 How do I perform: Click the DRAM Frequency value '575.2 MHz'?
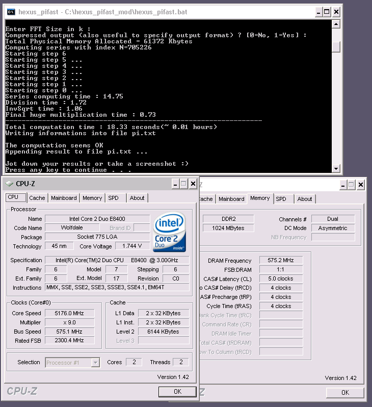(x=281, y=260)
